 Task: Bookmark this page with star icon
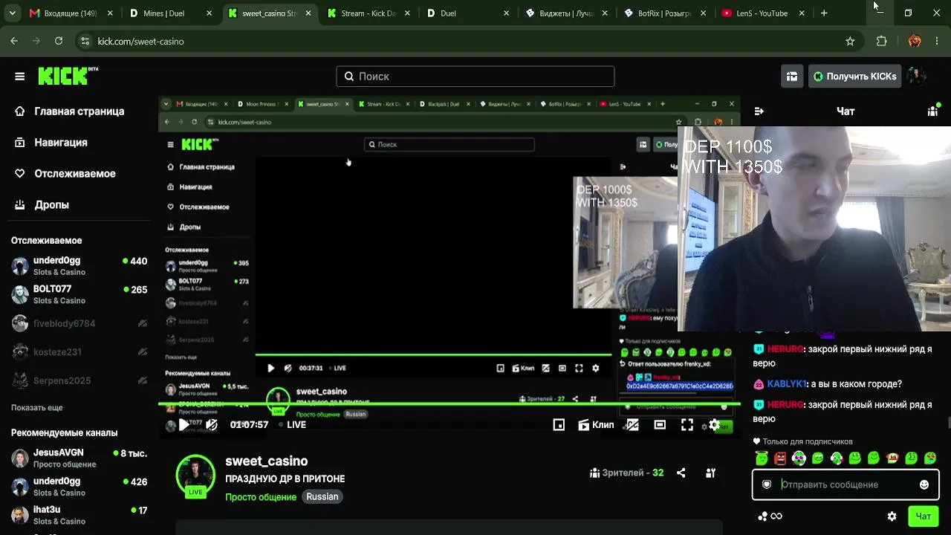point(850,42)
